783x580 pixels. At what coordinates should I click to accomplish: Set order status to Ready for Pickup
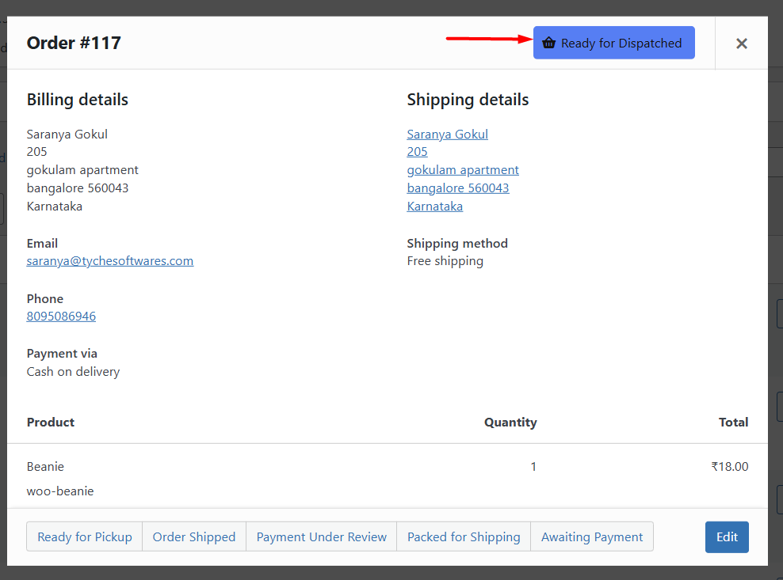[x=85, y=536]
